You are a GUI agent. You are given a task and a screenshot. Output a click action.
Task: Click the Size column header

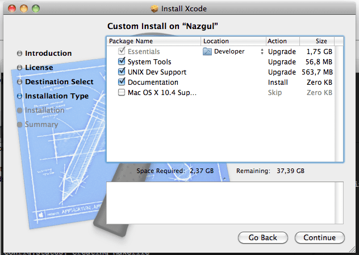coord(321,41)
